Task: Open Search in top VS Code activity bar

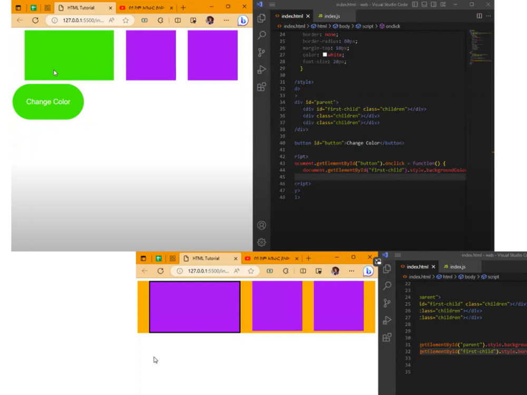Action: point(261,35)
